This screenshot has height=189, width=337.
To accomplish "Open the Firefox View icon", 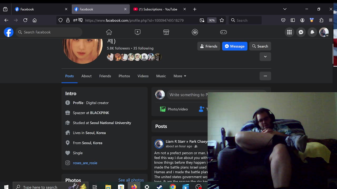I will (5, 9).
